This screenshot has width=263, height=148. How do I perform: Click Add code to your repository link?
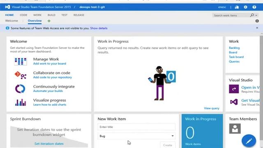tap(53, 77)
